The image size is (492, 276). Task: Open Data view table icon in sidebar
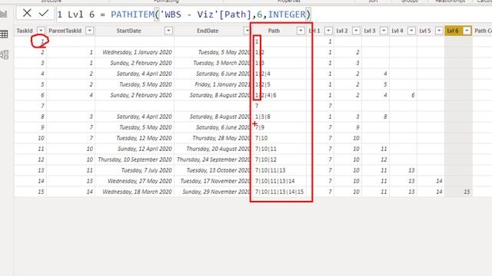pyautogui.click(x=4, y=34)
